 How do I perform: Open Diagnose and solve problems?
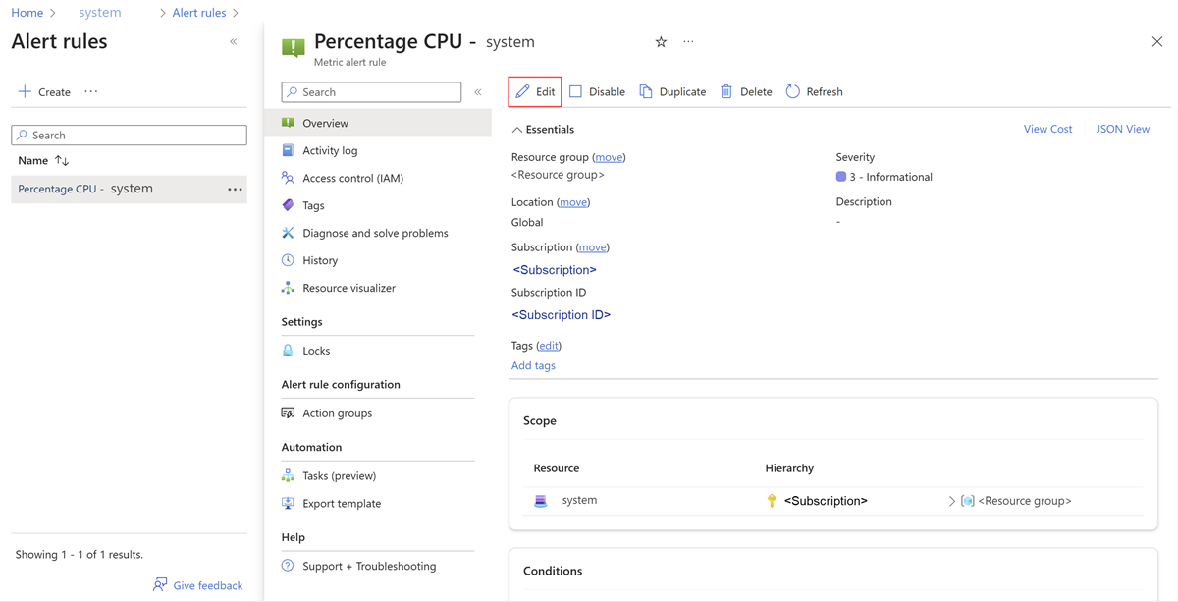[x=375, y=233]
